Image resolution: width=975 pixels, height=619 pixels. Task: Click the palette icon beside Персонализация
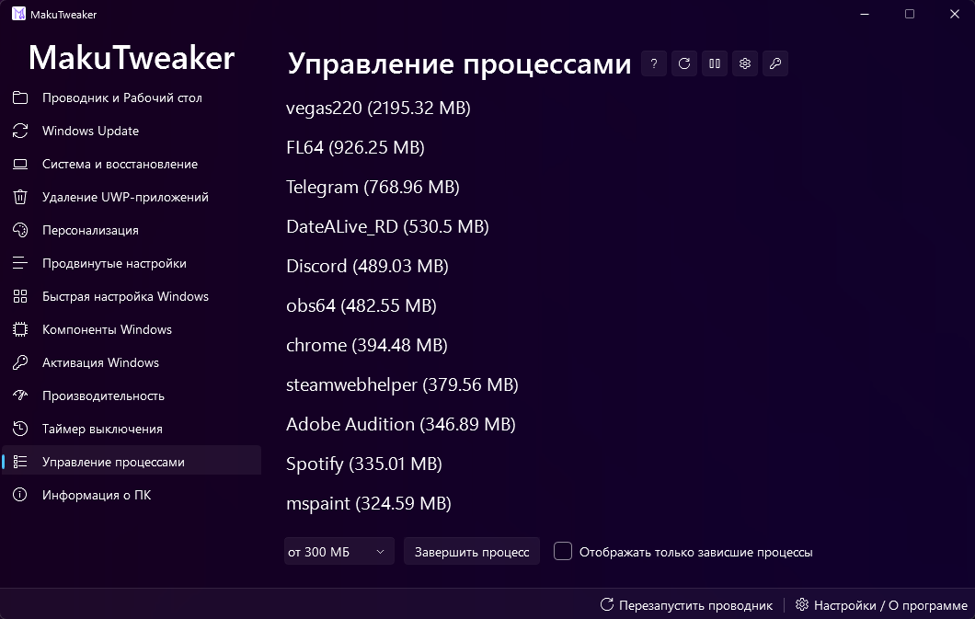pyautogui.click(x=20, y=230)
